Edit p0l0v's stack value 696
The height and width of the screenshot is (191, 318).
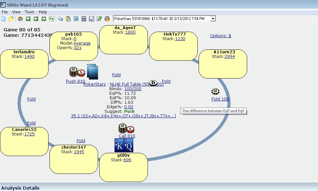[x=127, y=160]
